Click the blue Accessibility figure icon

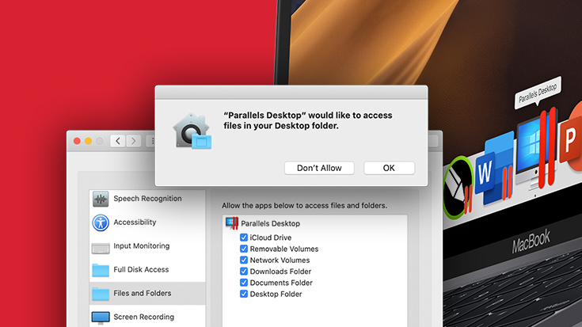click(x=101, y=222)
